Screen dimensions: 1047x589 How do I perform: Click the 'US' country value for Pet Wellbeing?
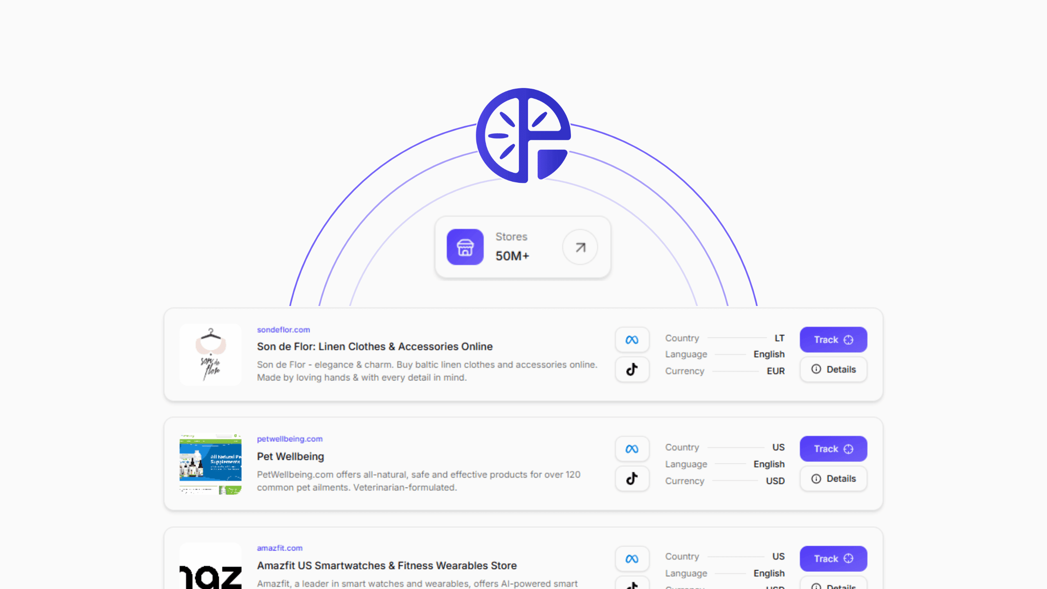point(779,447)
